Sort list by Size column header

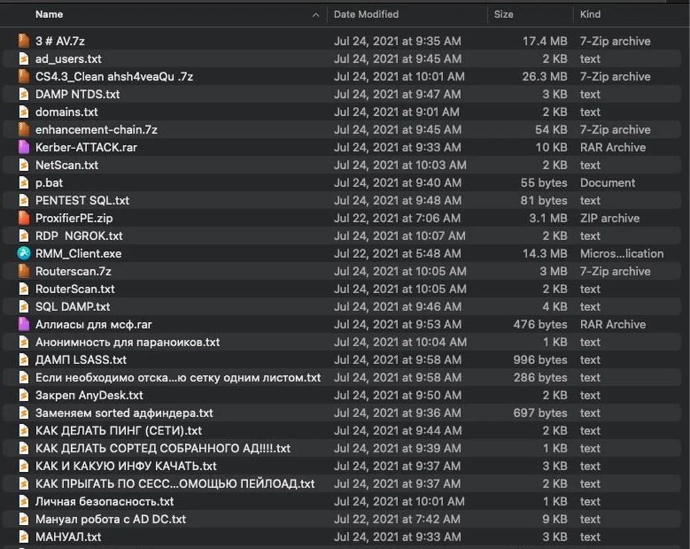504,14
